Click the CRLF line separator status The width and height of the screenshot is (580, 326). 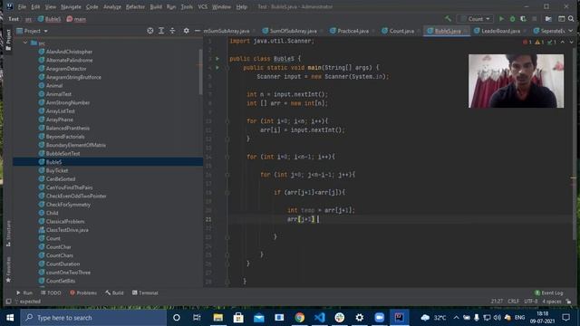coord(514,302)
